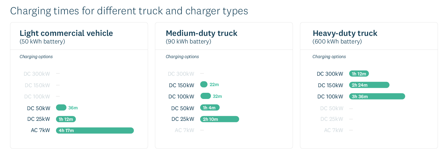The height and width of the screenshot is (157, 448).
Task: Click the Light commercial vehicle heading
Action: pos(66,33)
